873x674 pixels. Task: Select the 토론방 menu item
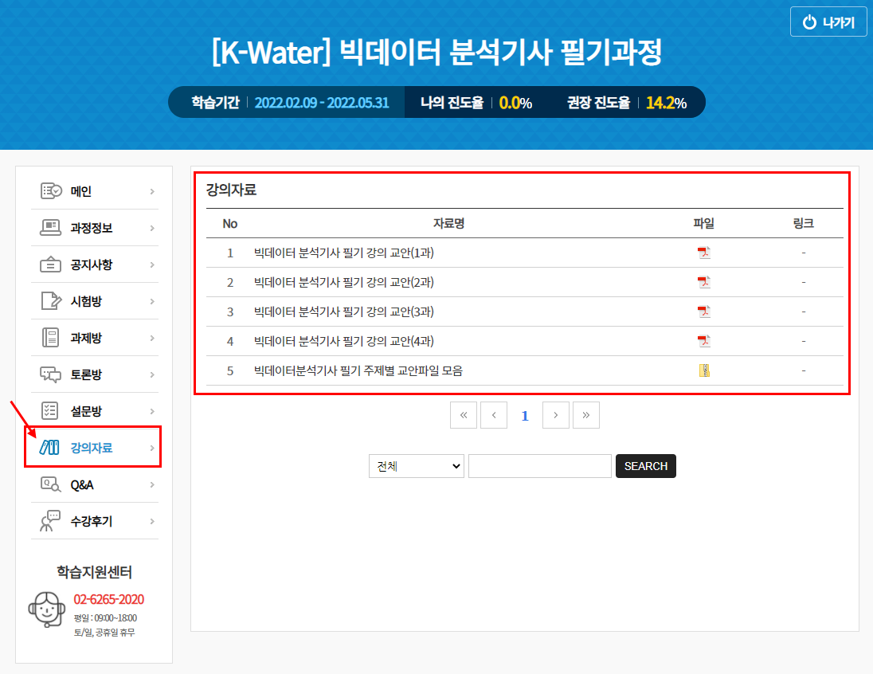click(95, 374)
